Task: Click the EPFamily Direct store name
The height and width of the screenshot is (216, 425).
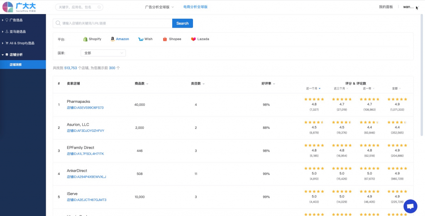Action: [81, 148]
